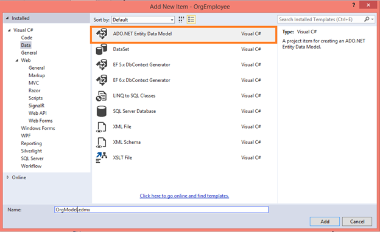This screenshot has height=232, width=380.
Task: Select General under Visual C#
Action: coord(29,53)
